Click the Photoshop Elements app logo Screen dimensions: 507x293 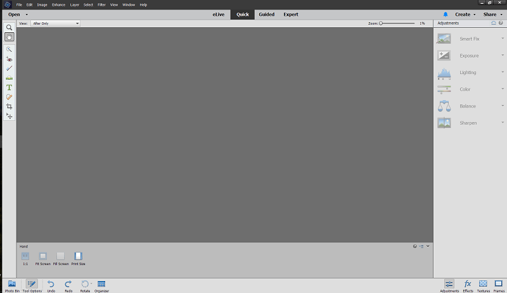pos(7,5)
